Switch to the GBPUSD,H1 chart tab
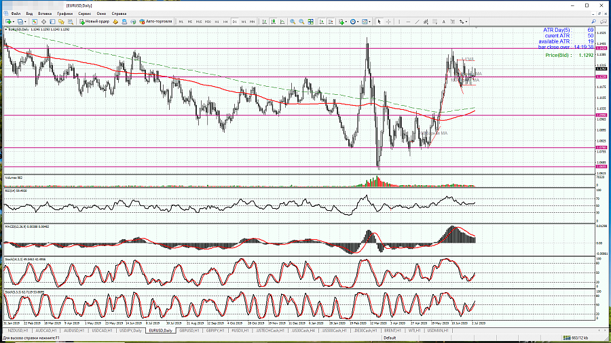 pyautogui.click(x=189, y=331)
